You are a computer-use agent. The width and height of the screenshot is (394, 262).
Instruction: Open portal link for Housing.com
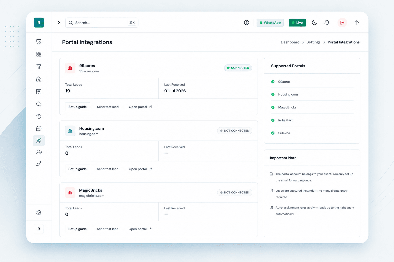pos(140,169)
